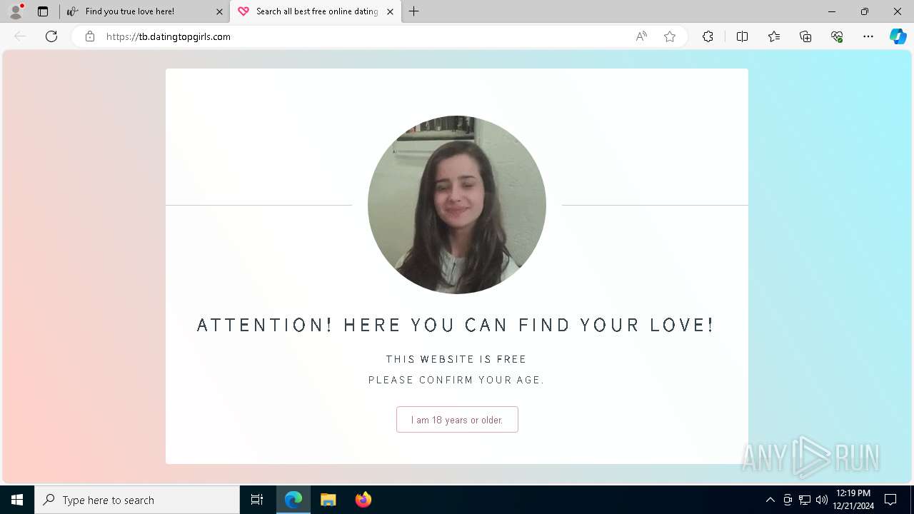This screenshot has width=914, height=514.
Task: Refresh the page
Action: (x=51, y=36)
